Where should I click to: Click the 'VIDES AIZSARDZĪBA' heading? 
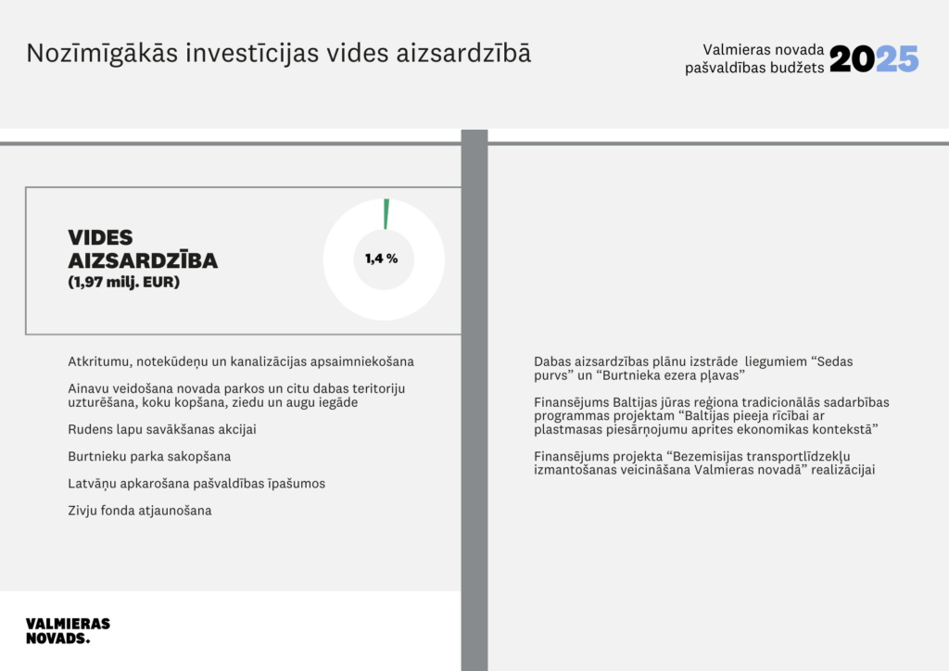(142, 249)
